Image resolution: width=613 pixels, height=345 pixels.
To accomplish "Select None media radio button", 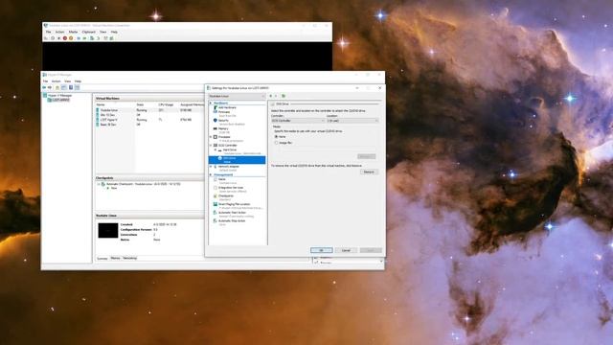I will (276, 137).
